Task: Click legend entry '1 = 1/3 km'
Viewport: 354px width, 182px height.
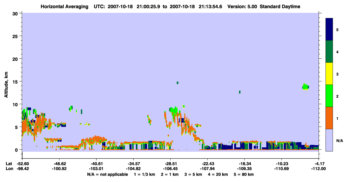Action: click(145, 174)
